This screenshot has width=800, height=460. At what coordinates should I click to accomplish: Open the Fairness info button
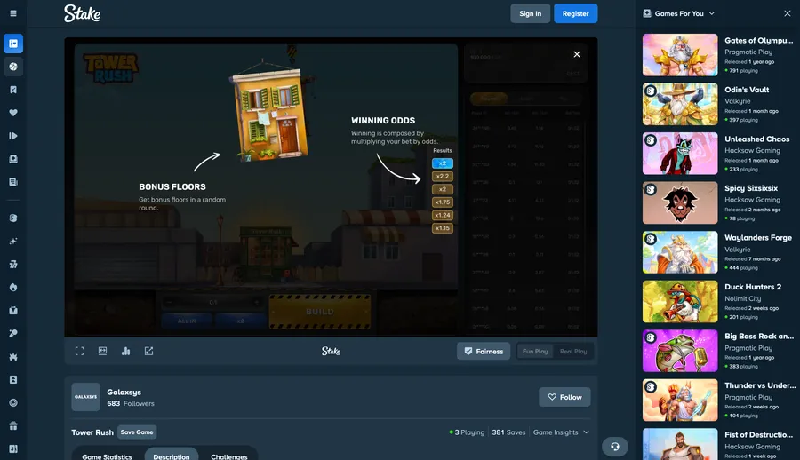click(x=484, y=352)
